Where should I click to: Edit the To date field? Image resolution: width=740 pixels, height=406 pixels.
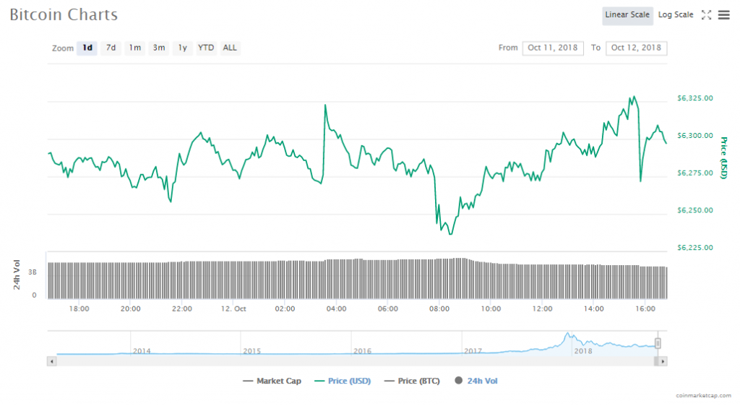tap(636, 48)
